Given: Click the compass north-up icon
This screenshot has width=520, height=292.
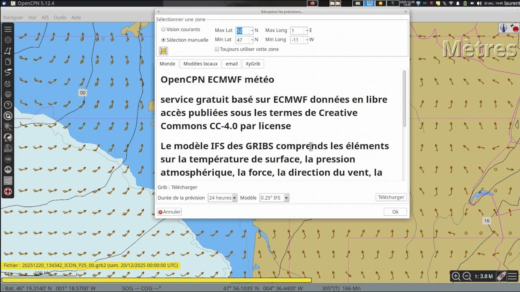Looking at the screenshot, I should pos(503,28).
